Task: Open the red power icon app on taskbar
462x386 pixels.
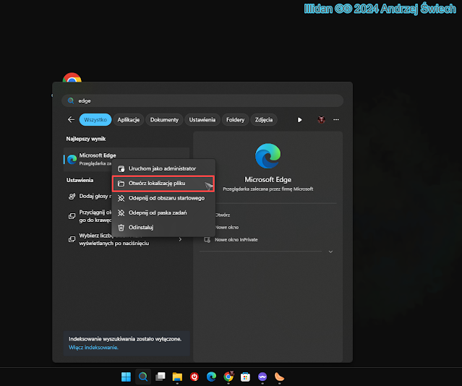Action: click(194, 377)
